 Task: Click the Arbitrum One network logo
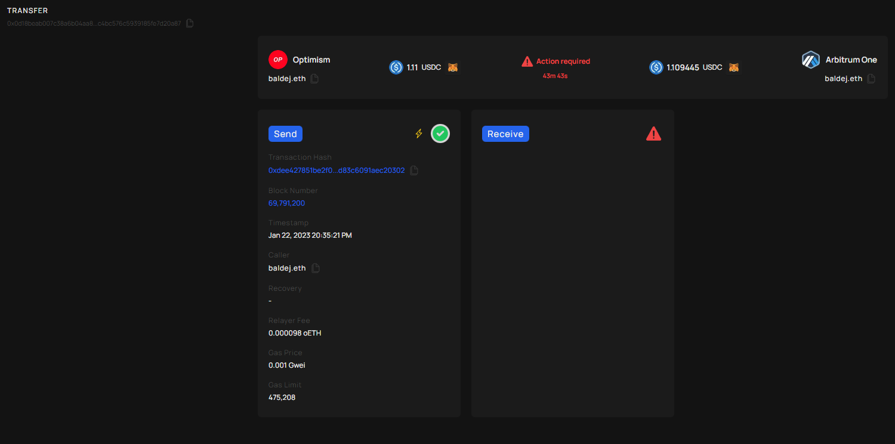811,59
